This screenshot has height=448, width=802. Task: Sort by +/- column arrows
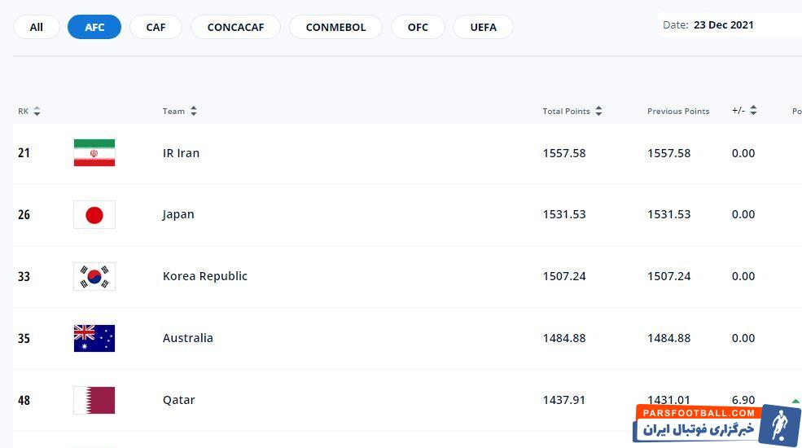753,111
